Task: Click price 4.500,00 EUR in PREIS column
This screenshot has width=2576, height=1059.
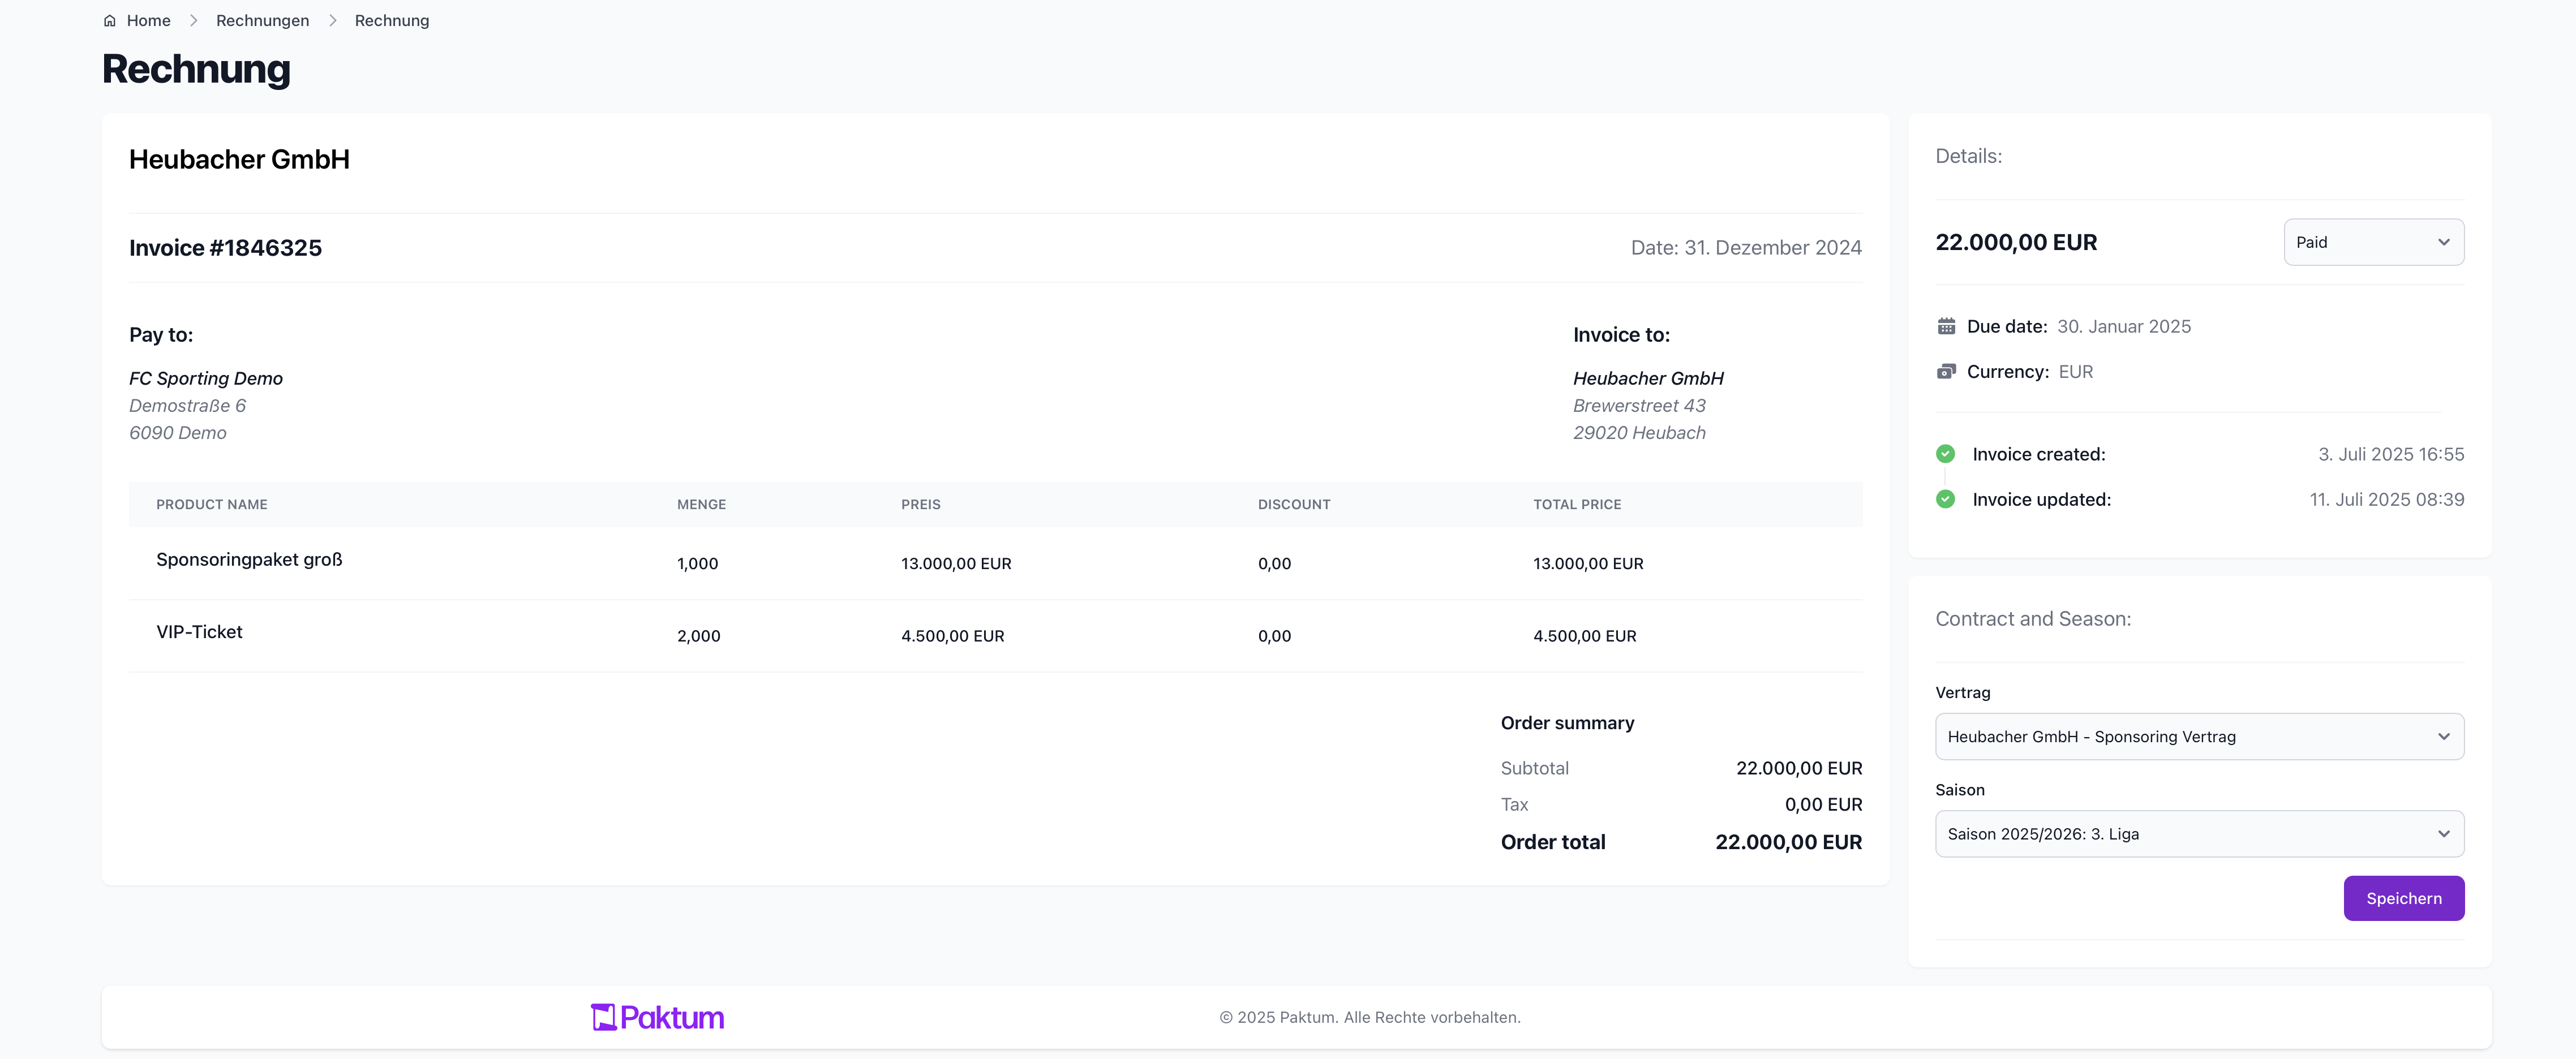Action: point(952,636)
